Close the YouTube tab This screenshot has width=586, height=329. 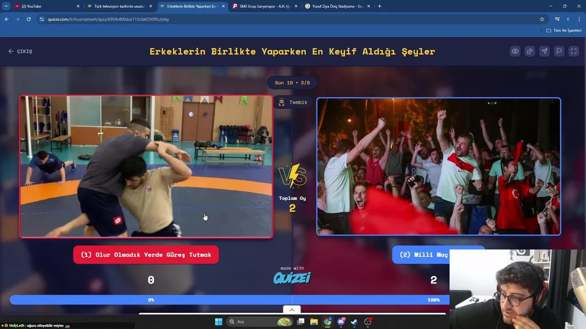tap(78, 6)
